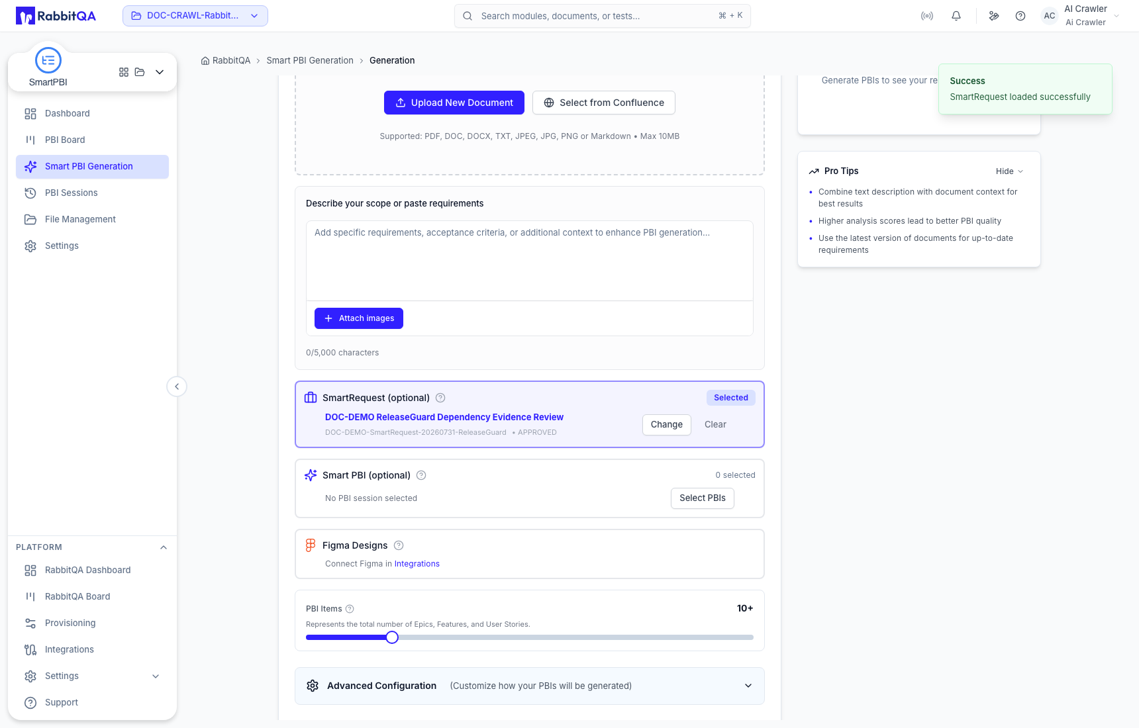This screenshot has width=1139, height=728.
Task: Click the icon between bell and help
Action: coord(994,16)
